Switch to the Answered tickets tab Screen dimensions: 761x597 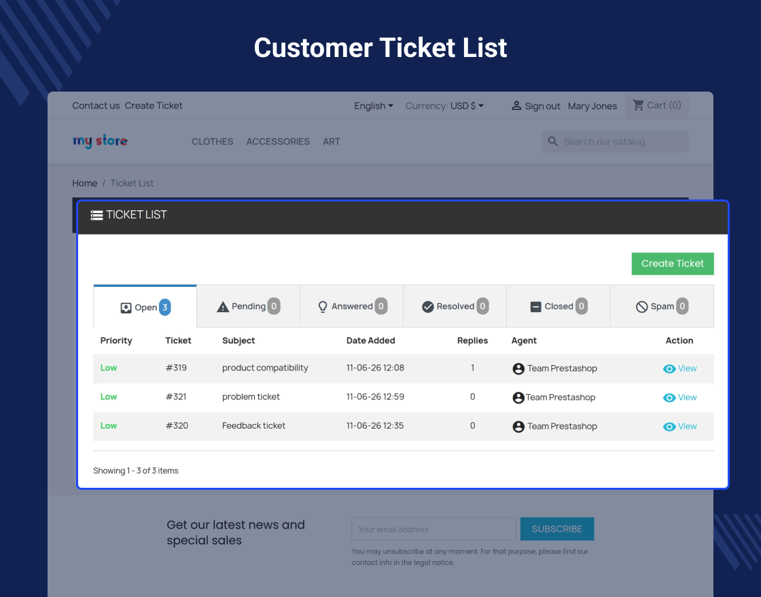[351, 306]
